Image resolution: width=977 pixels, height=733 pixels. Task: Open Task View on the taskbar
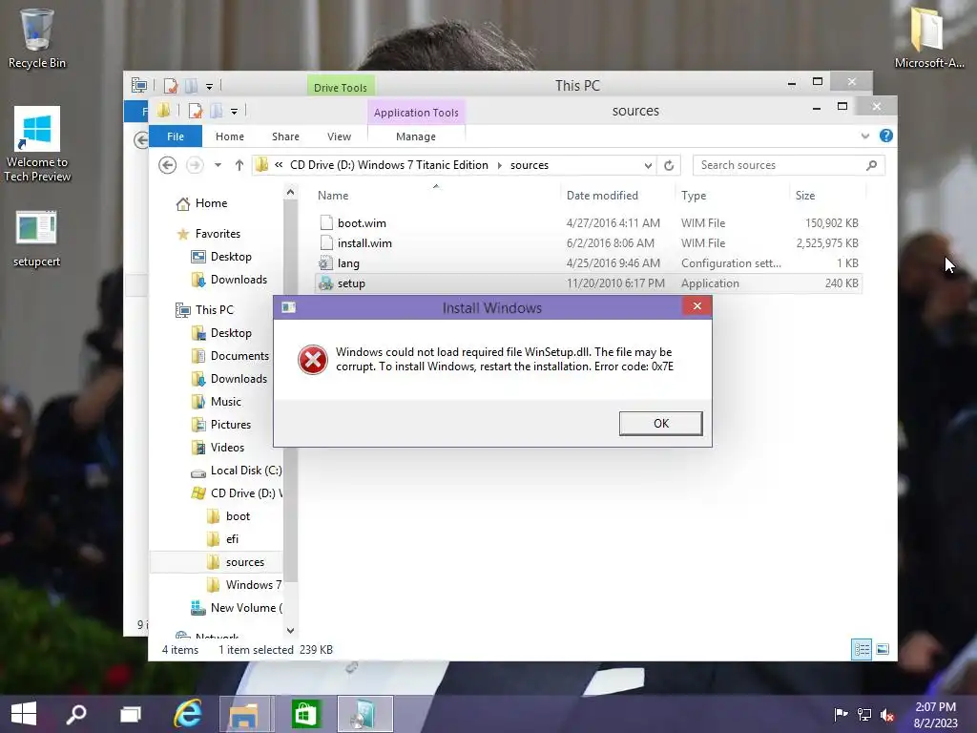click(130, 714)
